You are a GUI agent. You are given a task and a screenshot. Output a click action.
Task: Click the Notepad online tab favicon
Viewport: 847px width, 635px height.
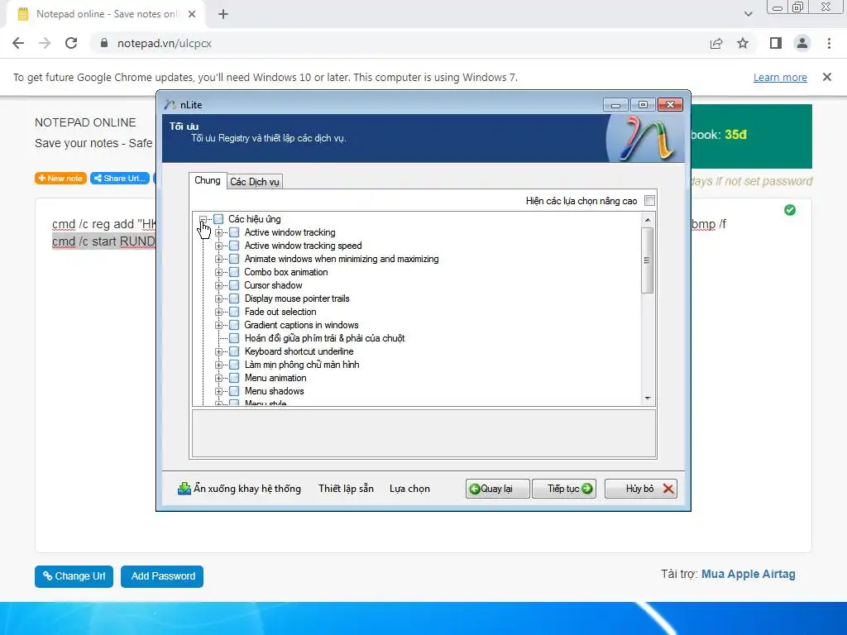click(22, 14)
